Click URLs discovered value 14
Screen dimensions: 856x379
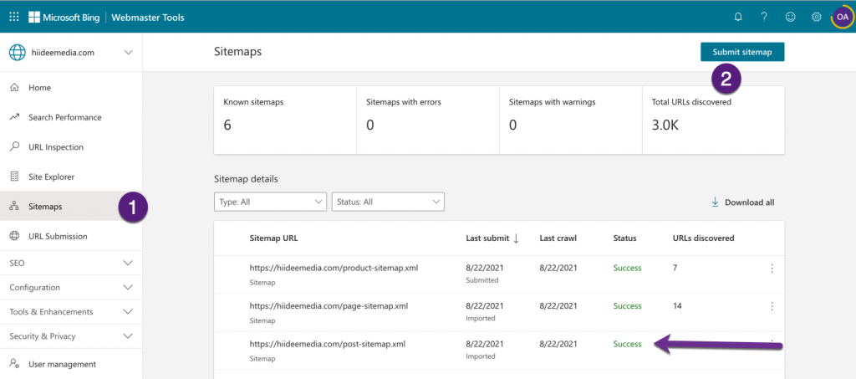tap(677, 306)
